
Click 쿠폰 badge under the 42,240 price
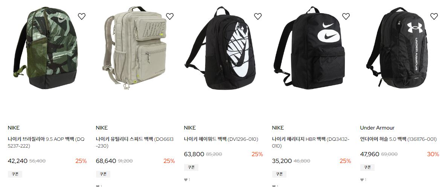coord(15,174)
